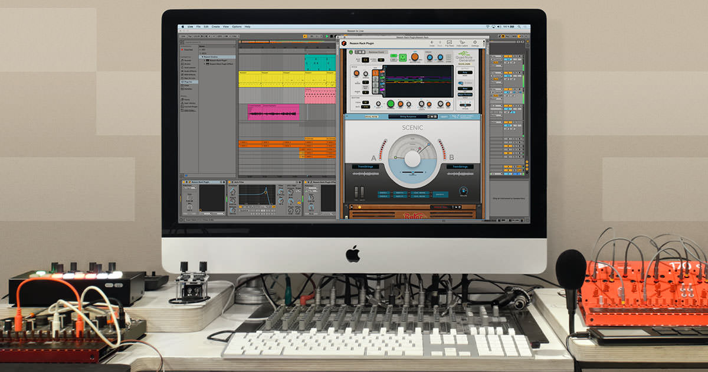Viewport: 708px width, 372px height.
Task: Open the Live menu
Action: coord(190,27)
